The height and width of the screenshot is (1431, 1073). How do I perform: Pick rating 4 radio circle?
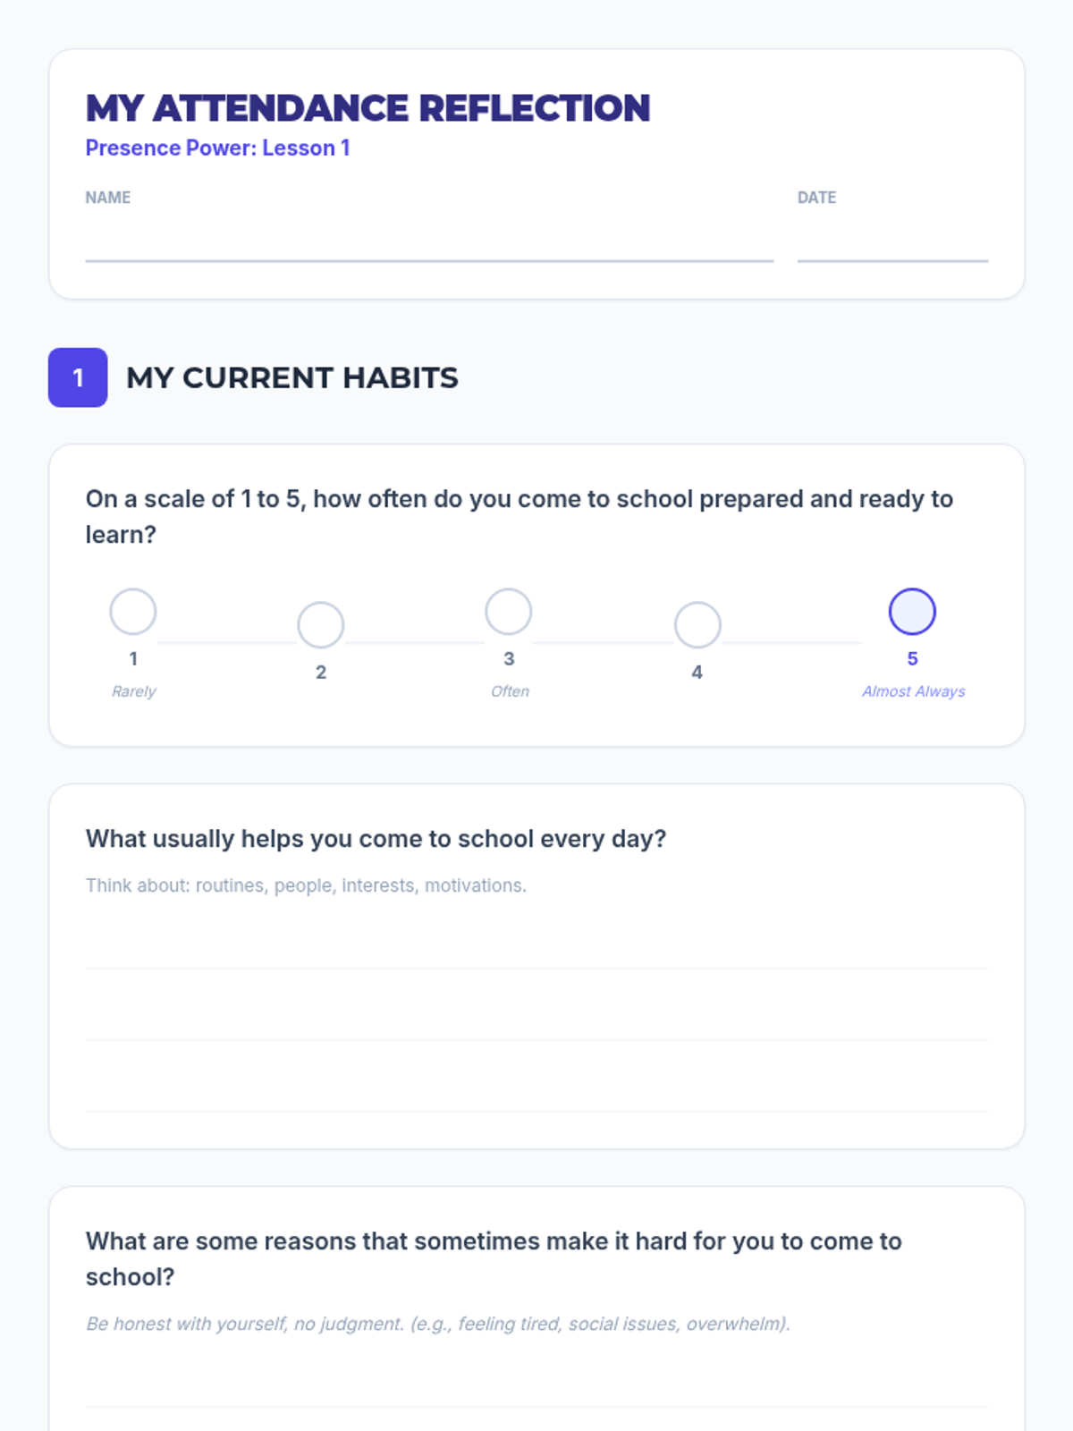coord(697,625)
